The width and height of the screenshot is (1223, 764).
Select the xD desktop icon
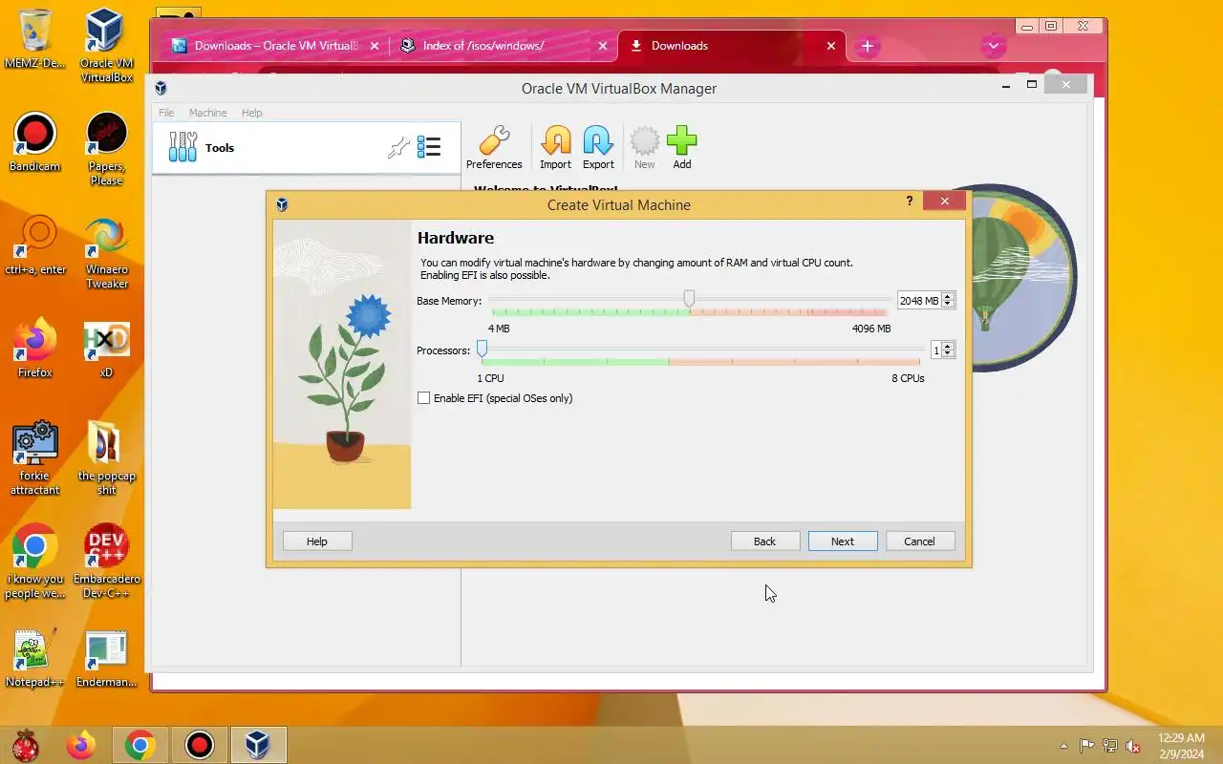click(106, 349)
